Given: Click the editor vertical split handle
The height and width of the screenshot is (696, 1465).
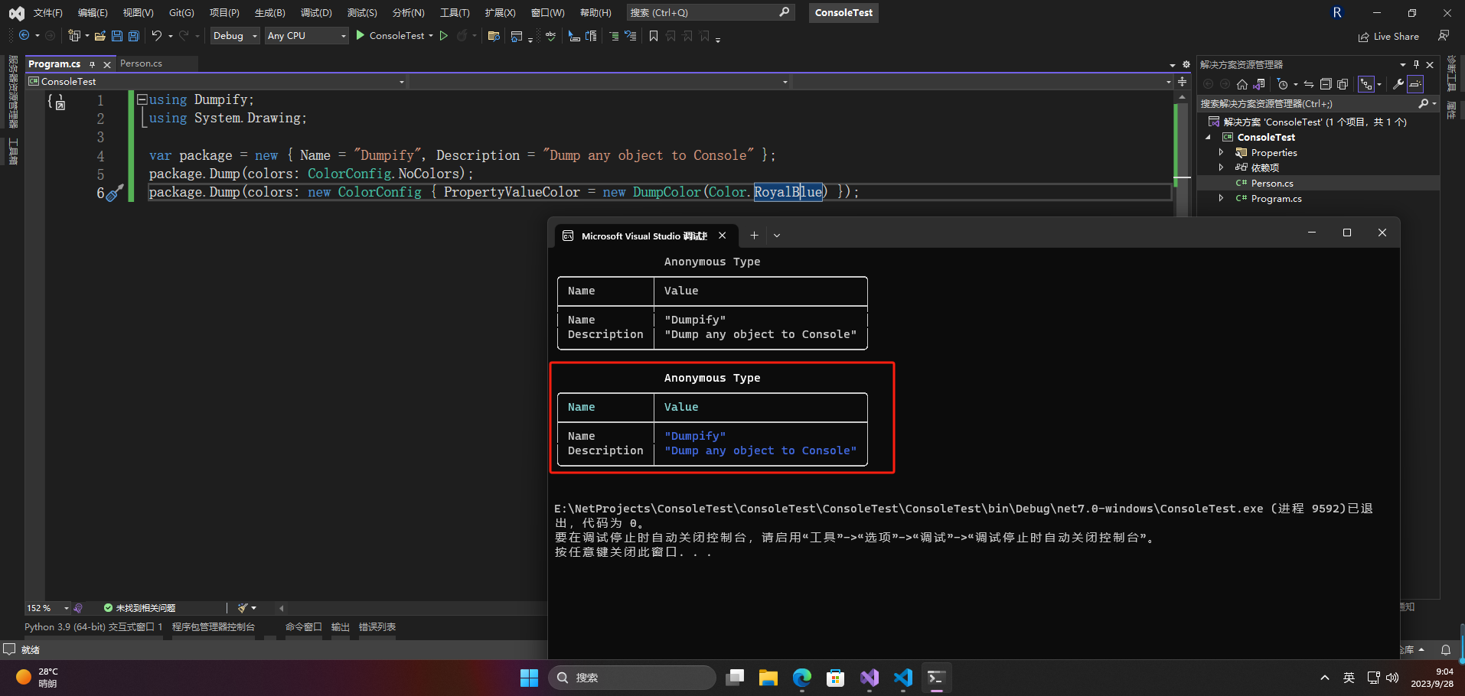Looking at the screenshot, I should coord(1183,82).
